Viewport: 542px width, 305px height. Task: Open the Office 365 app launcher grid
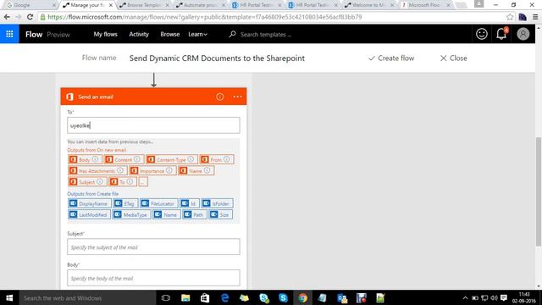point(9,34)
